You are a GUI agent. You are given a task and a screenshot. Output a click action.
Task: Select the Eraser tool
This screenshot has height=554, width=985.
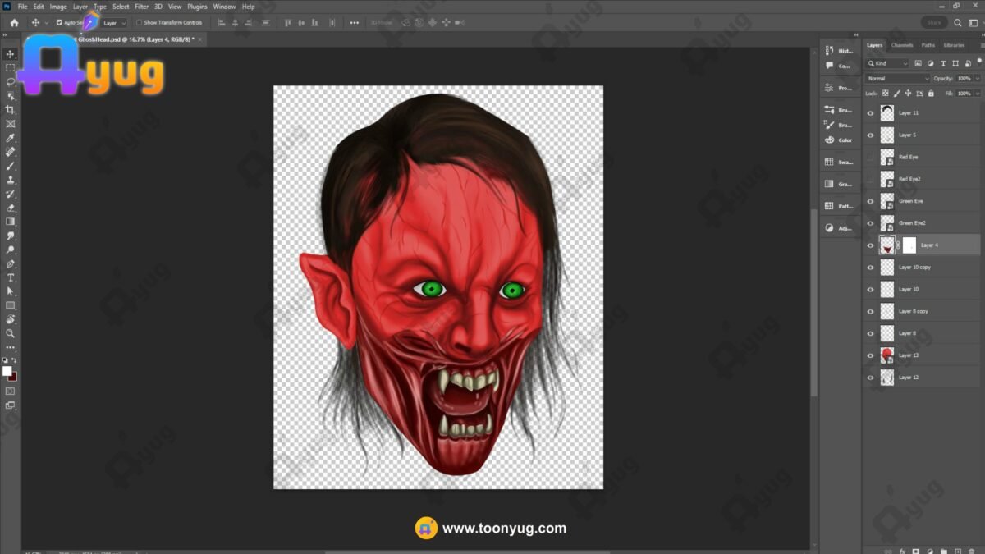coord(11,208)
